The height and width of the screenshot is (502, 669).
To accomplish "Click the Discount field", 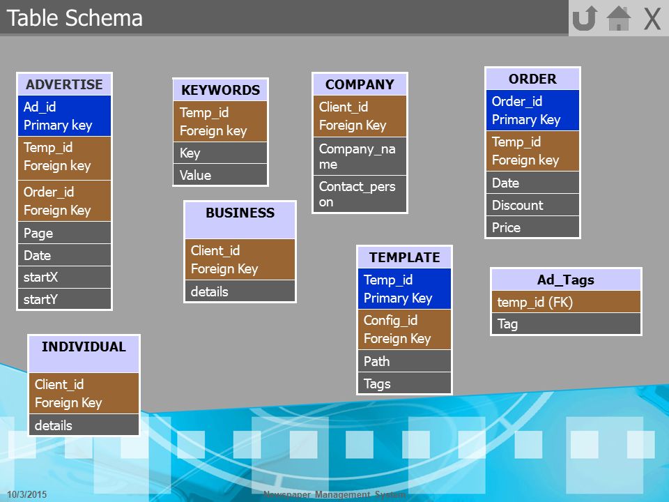I will pyautogui.click(x=532, y=205).
